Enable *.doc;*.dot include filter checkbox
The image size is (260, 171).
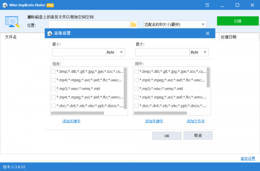point(54,106)
